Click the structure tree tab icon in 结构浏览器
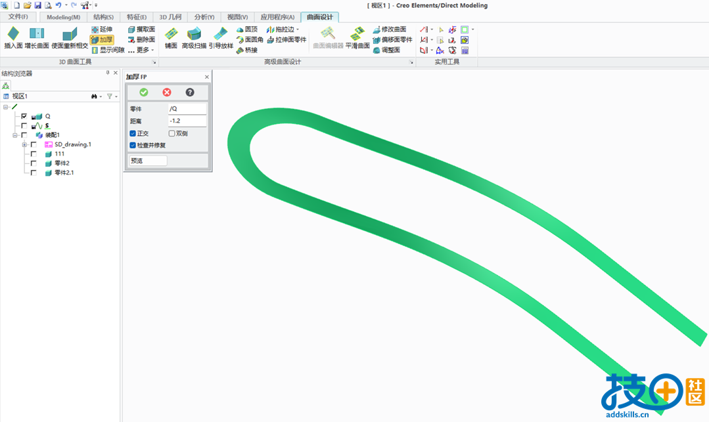 pyautogui.click(x=5, y=86)
